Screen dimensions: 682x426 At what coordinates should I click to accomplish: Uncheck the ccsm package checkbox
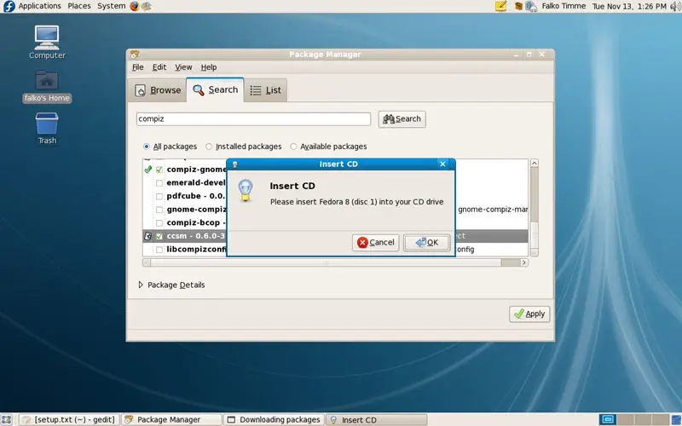(x=159, y=237)
